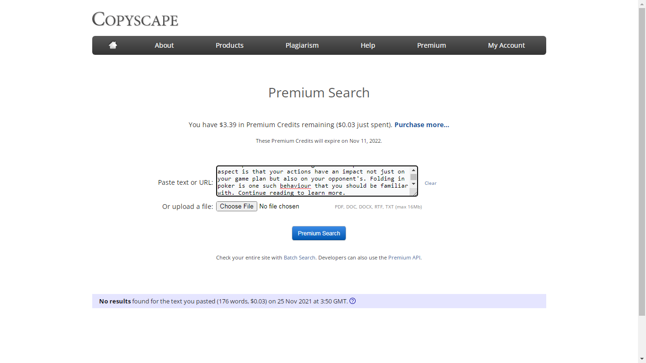Click the 'PDF, DOC, DOCX, RTF, TXT (max 16Mb)' note
Image resolution: width=646 pixels, height=363 pixels.
(x=378, y=207)
